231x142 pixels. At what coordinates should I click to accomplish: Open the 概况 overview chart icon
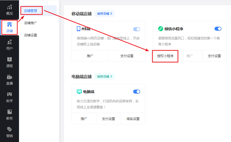(x=10, y=7)
